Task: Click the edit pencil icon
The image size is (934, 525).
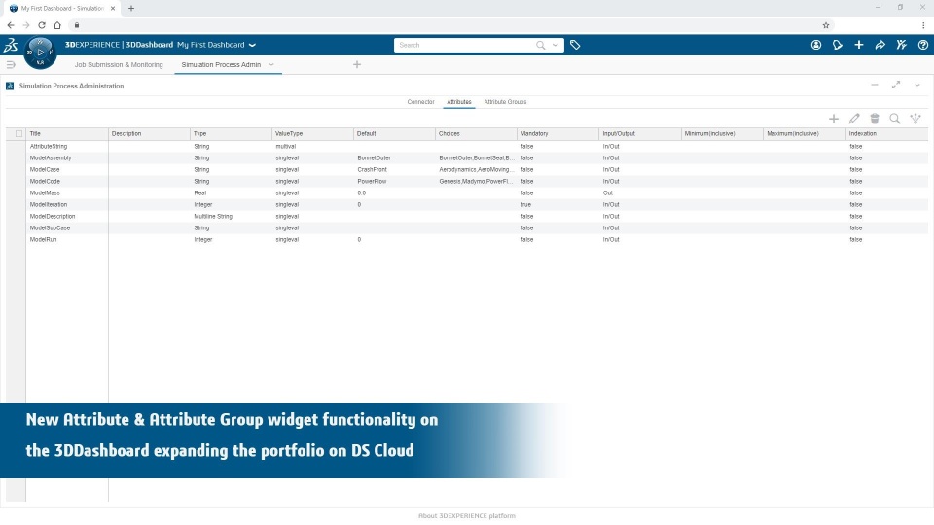Action: tap(854, 119)
